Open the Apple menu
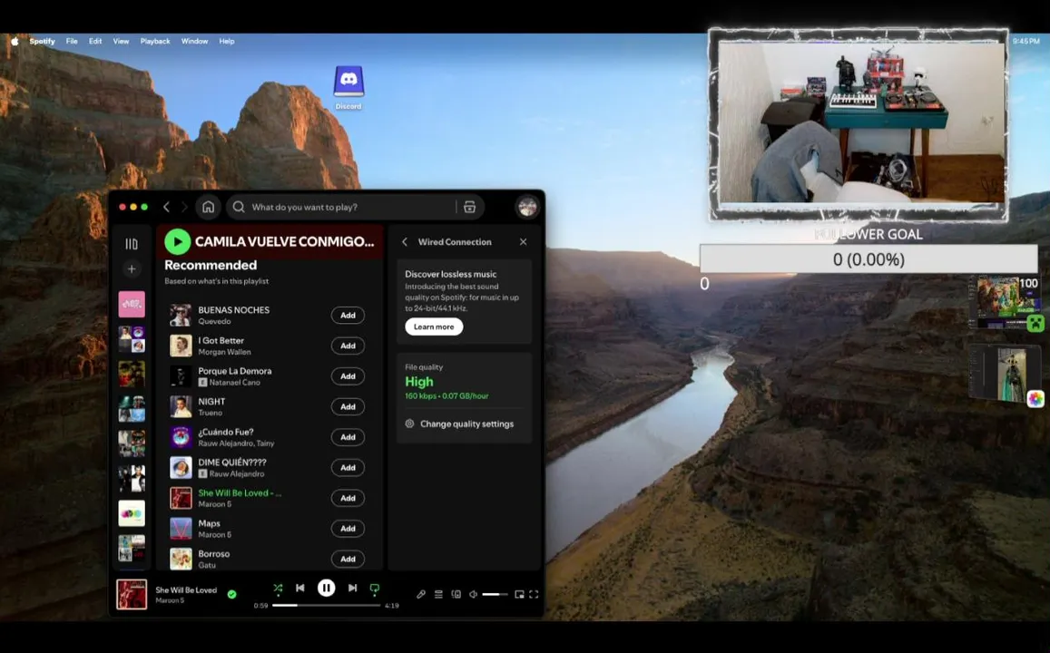This screenshot has height=653, width=1050. (x=15, y=41)
